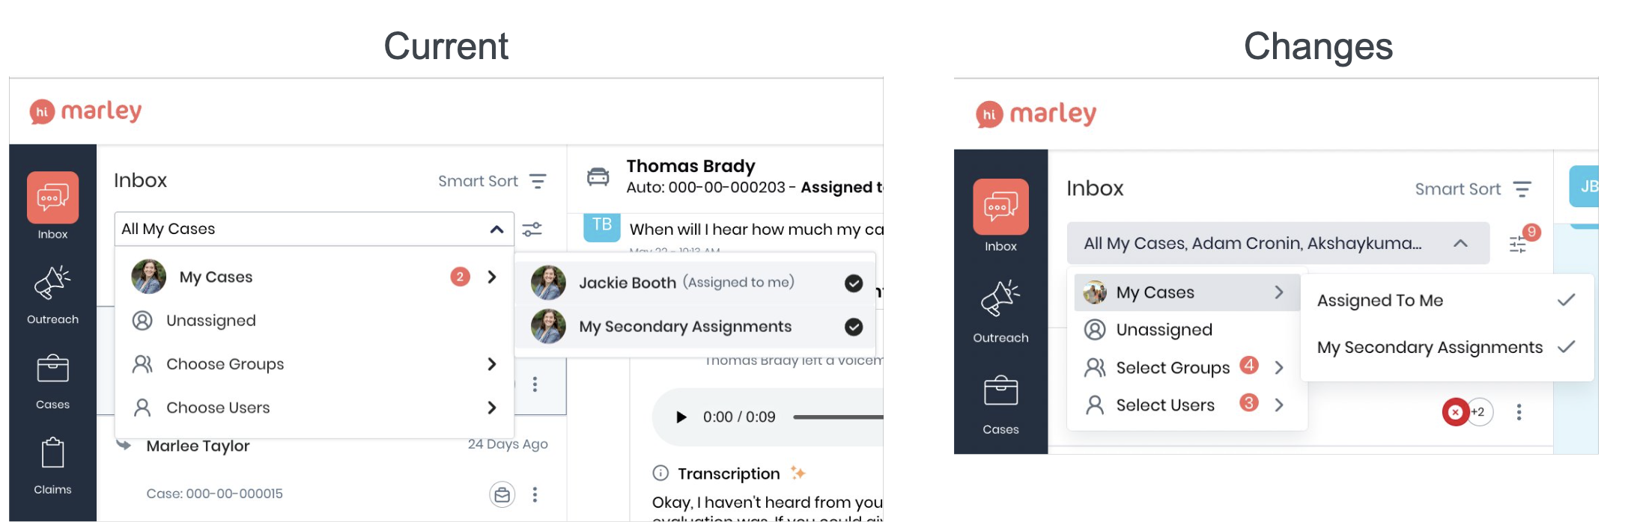Click the blue JB avatar badge
This screenshot has width=1625, height=522.
pos(1586,186)
